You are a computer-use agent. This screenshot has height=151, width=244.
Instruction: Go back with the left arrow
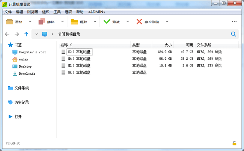tap(7, 34)
